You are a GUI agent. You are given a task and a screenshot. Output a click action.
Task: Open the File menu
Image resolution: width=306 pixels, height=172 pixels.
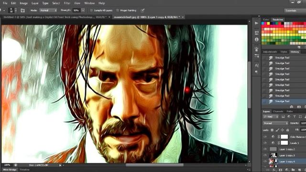(5, 3)
